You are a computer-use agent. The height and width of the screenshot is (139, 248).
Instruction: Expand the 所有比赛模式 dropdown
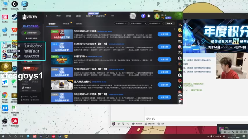(x=138, y=23)
